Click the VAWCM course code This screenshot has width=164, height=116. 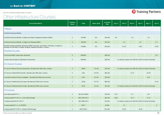click(x=83, y=42)
